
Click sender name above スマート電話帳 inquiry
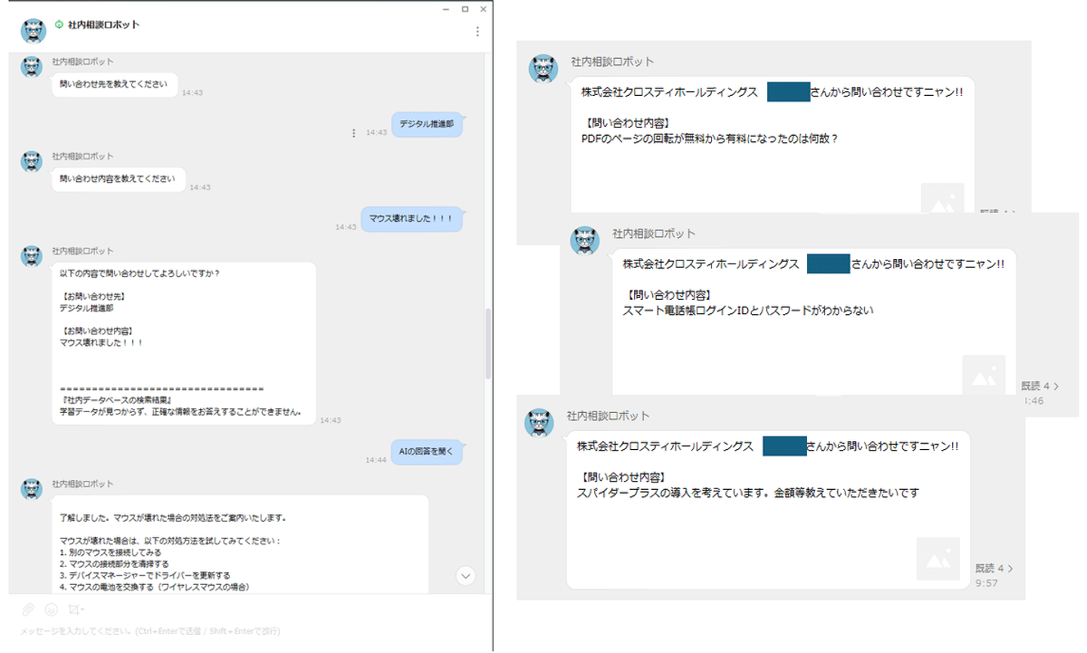click(x=654, y=234)
